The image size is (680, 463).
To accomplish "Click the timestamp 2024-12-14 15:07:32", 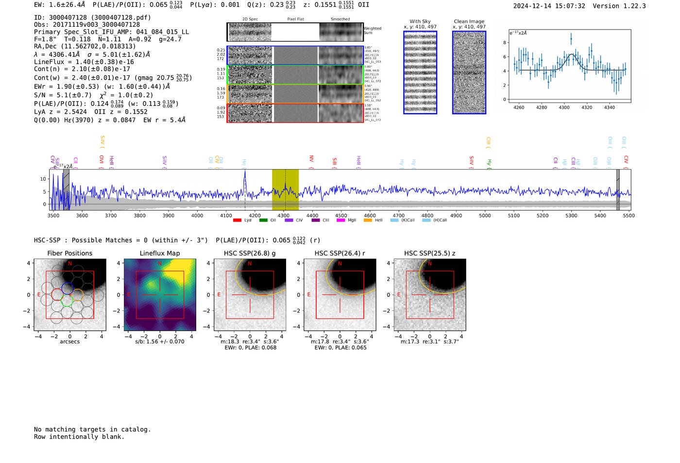I will pos(549,6).
